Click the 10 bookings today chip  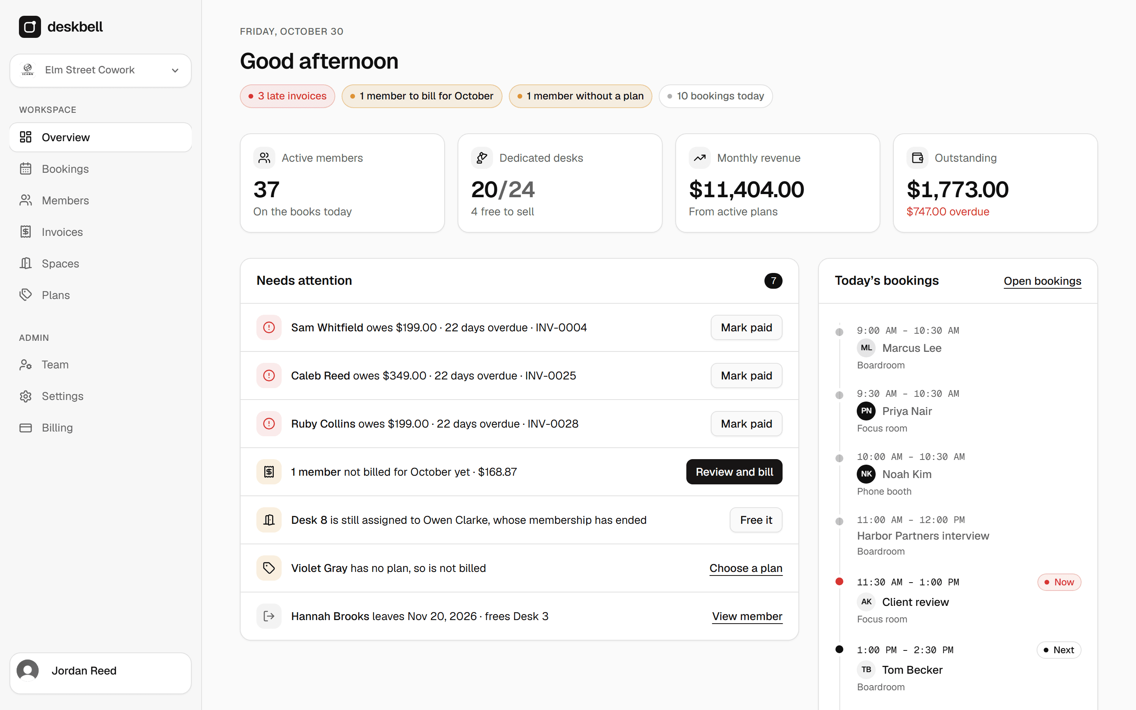tap(716, 96)
